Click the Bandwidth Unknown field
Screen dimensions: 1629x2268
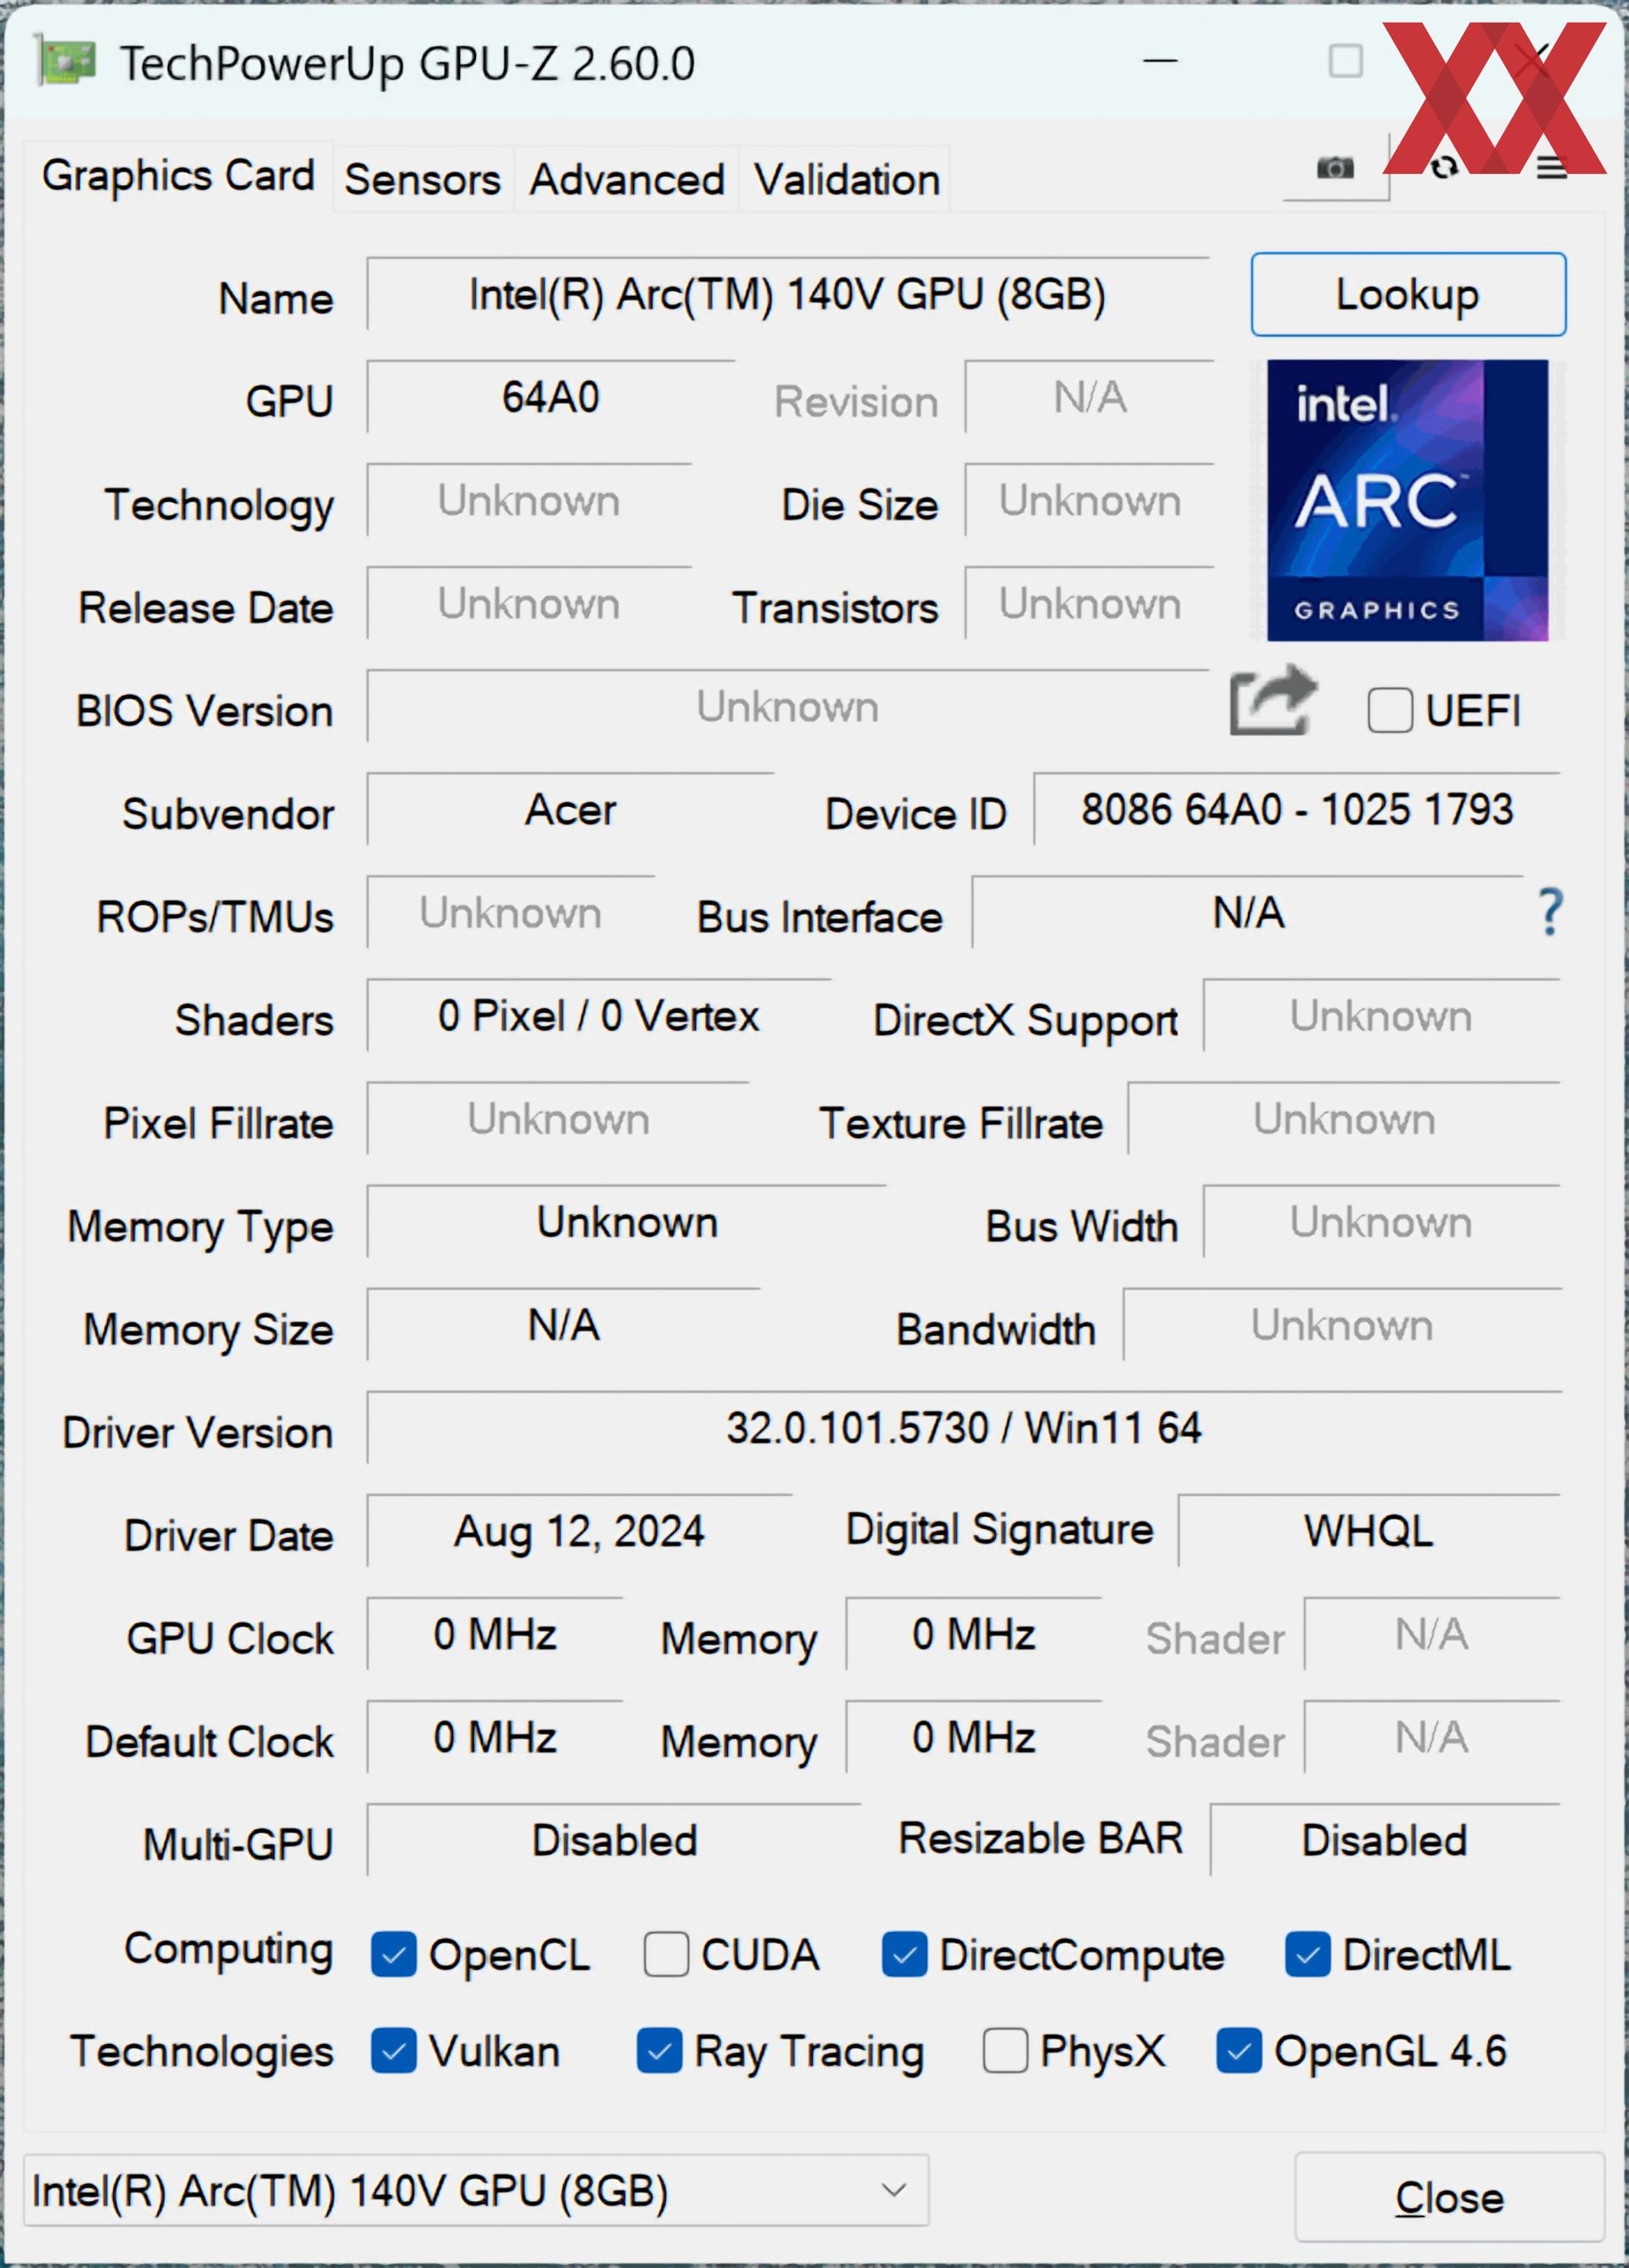[x=1342, y=1324]
